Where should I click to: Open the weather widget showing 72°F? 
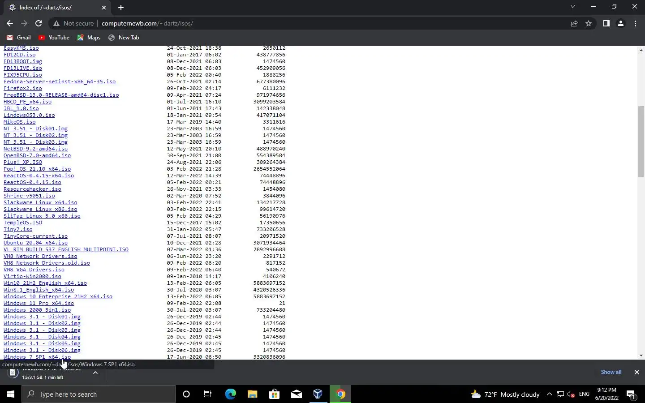pyautogui.click(x=505, y=394)
